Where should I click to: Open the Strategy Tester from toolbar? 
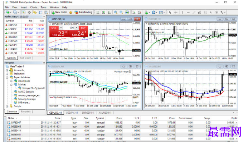coord(46,12)
